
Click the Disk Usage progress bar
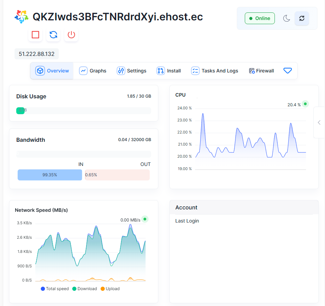point(84,110)
